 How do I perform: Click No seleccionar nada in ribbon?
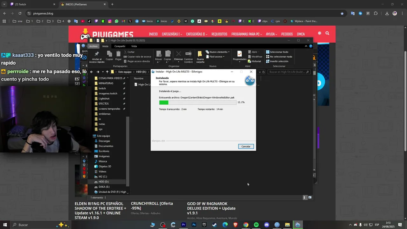point(279,57)
